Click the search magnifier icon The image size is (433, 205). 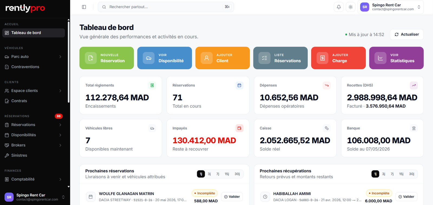coord(104,7)
